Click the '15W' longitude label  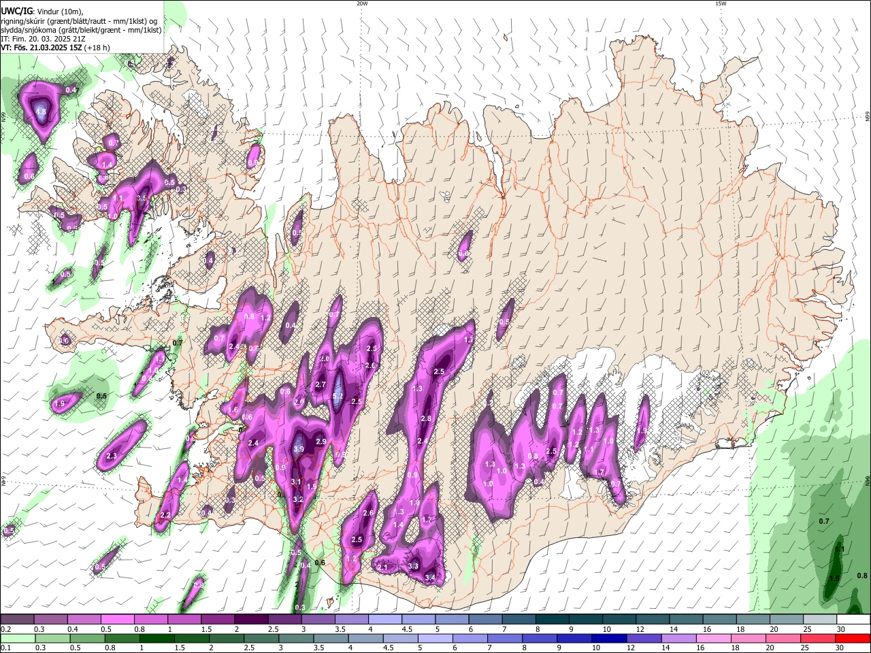(721, 3)
